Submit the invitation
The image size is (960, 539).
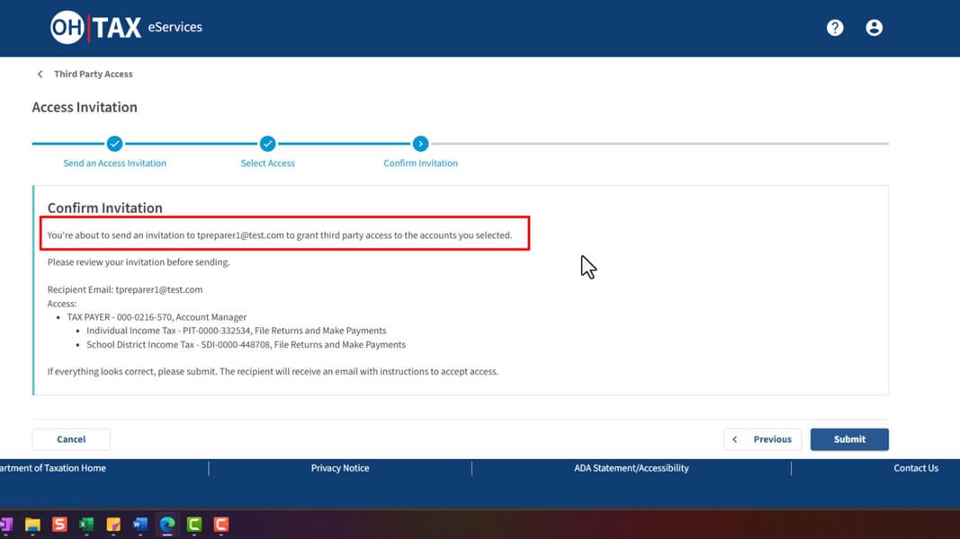[x=849, y=438]
